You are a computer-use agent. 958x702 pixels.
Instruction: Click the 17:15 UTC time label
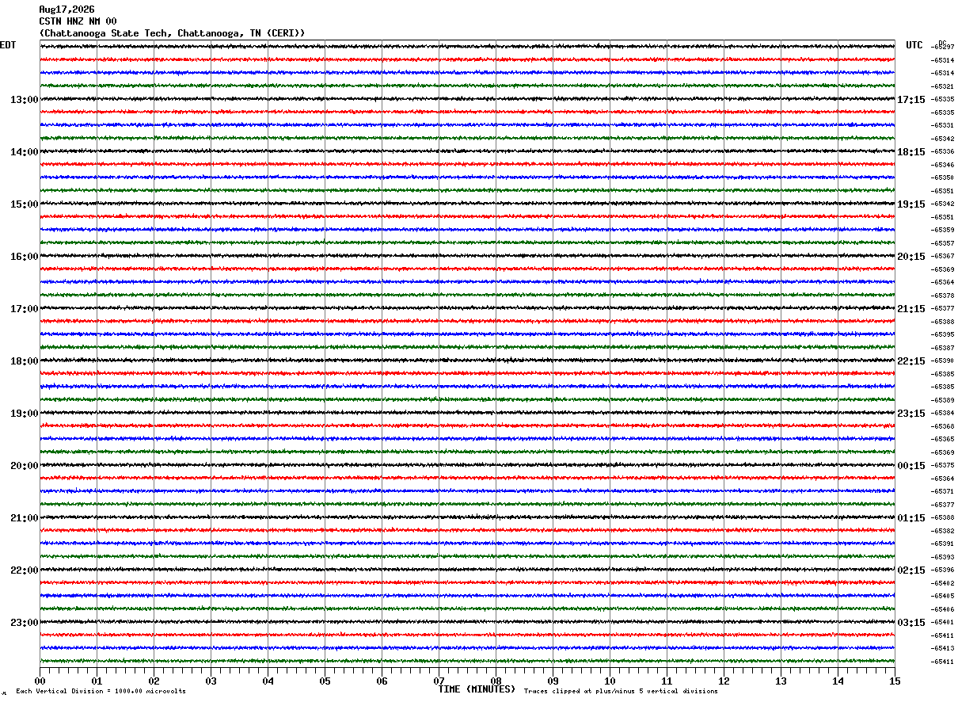(911, 100)
